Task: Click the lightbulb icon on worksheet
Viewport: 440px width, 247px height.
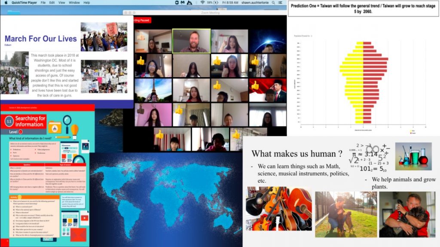Action: click(x=75, y=129)
